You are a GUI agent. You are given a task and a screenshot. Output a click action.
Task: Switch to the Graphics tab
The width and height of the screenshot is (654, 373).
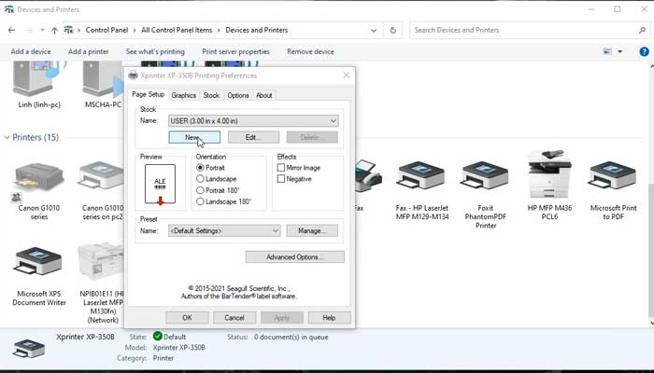(x=183, y=95)
